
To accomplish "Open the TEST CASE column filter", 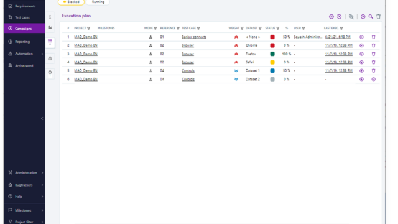I will tap(198, 28).
